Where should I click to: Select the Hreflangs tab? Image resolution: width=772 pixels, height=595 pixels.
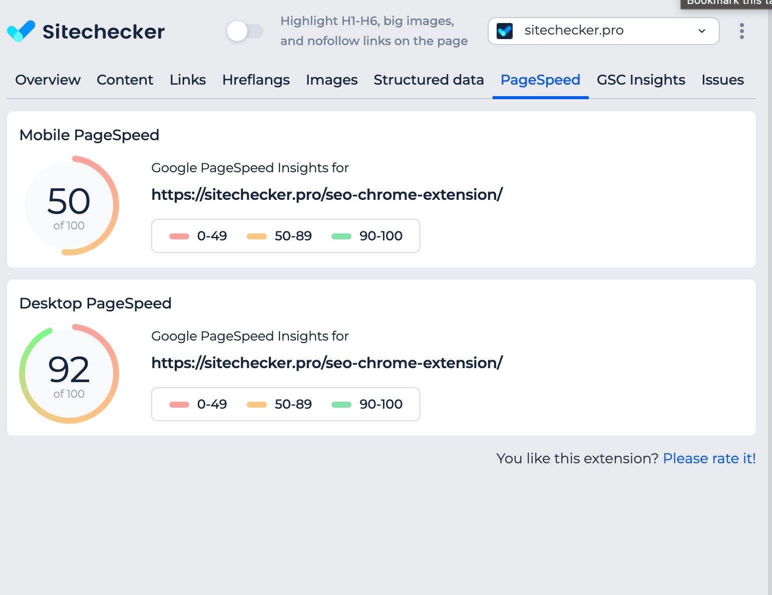point(256,80)
